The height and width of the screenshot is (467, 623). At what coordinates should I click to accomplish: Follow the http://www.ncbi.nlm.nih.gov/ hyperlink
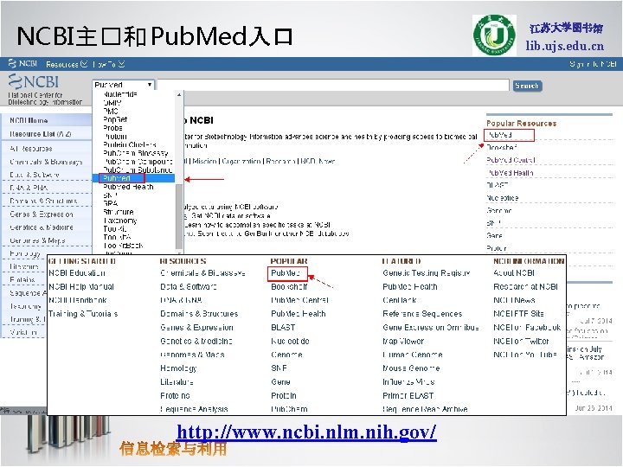pos(306,432)
